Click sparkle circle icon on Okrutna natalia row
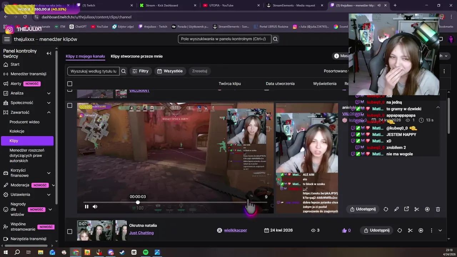Image resolution: width=457 pixels, height=257 pixels. (x=421, y=231)
